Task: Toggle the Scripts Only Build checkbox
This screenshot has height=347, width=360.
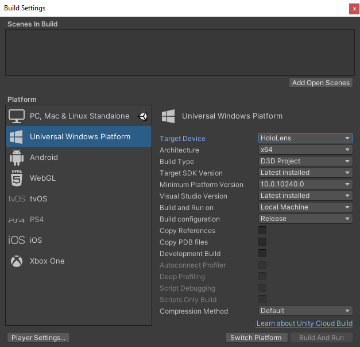Action: click(262, 299)
